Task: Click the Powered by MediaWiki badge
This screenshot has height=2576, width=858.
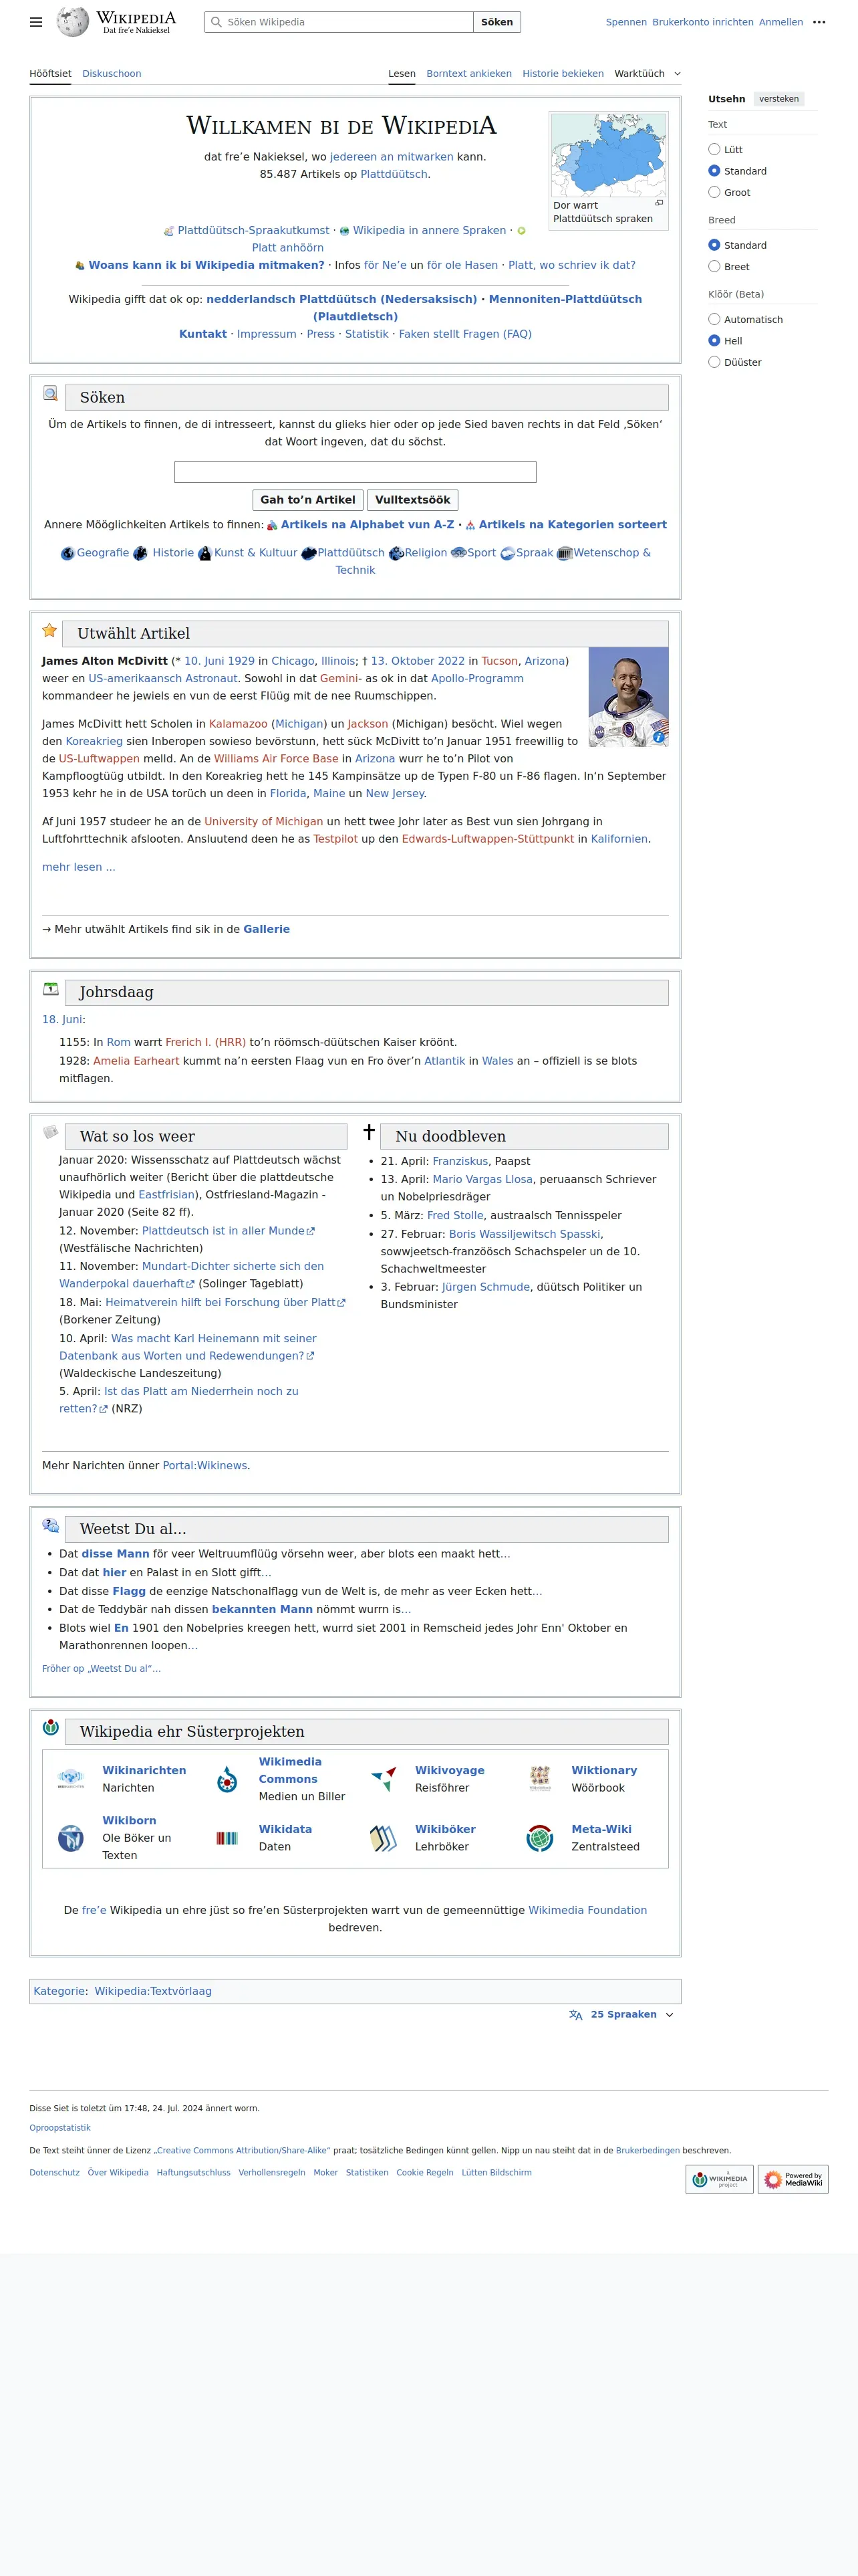Action: pos(793,2179)
